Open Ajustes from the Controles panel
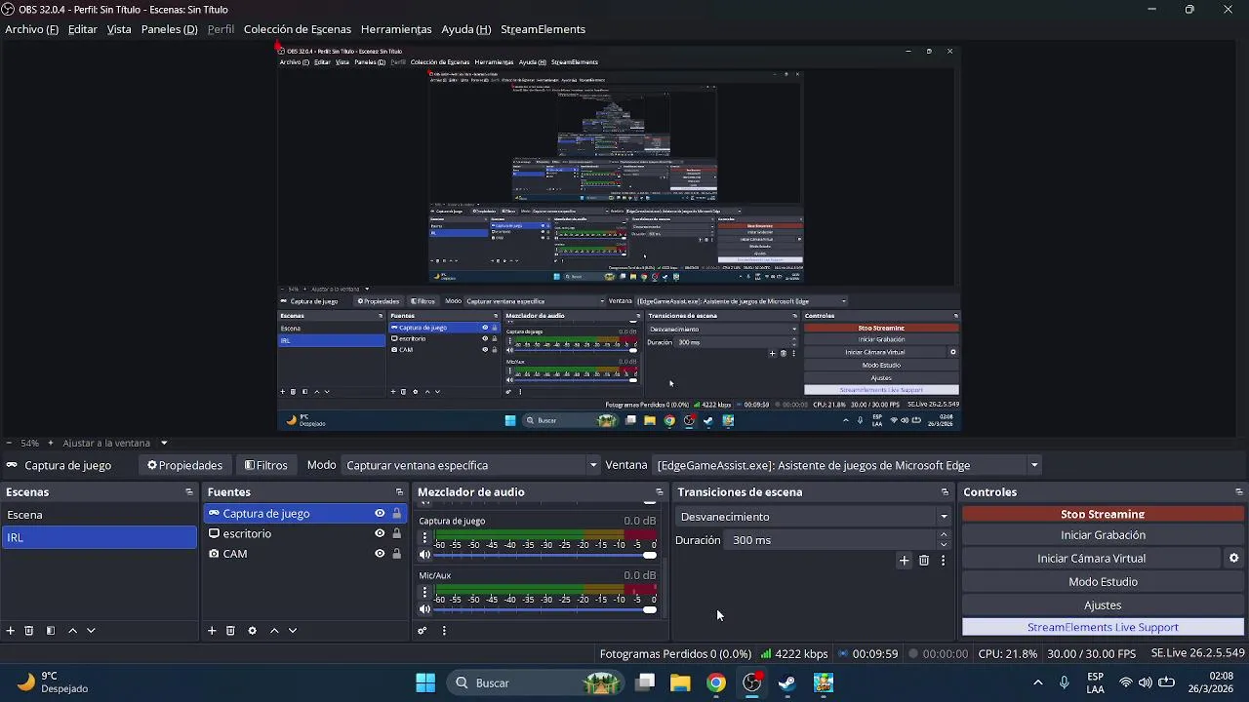Image resolution: width=1249 pixels, height=702 pixels. (1103, 605)
